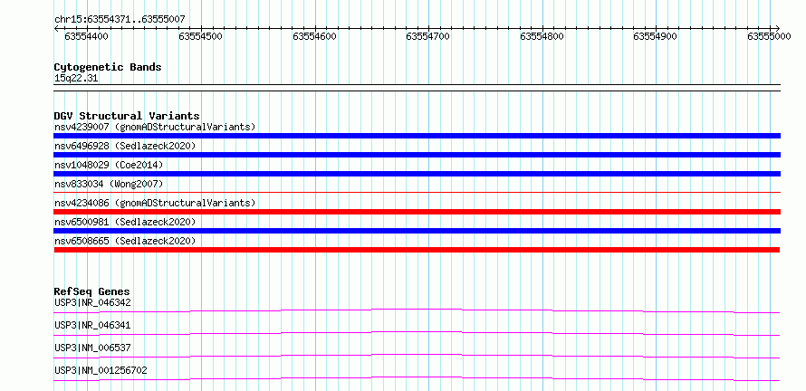Click the 63554800 ruler position label
Viewport: 806px width, 391px height.
(542, 36)
